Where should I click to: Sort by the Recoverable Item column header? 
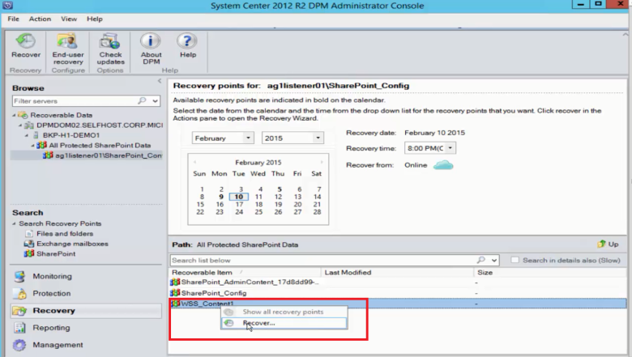coord(245,273)
